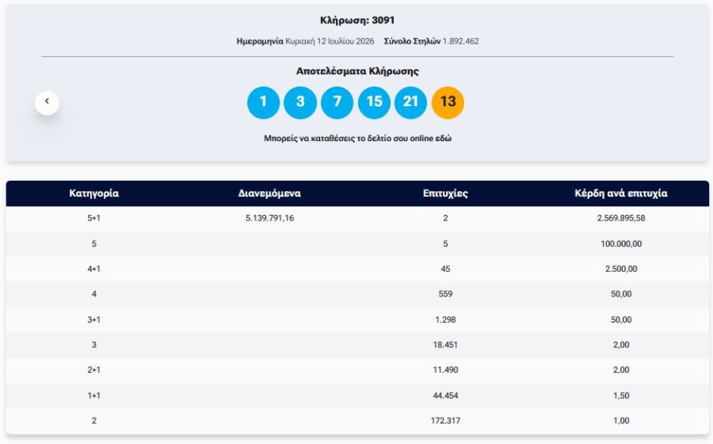The image size is (713, 444).
Task: Click the 5.139.791,16 distributed amount
Action: pos(269,218)
